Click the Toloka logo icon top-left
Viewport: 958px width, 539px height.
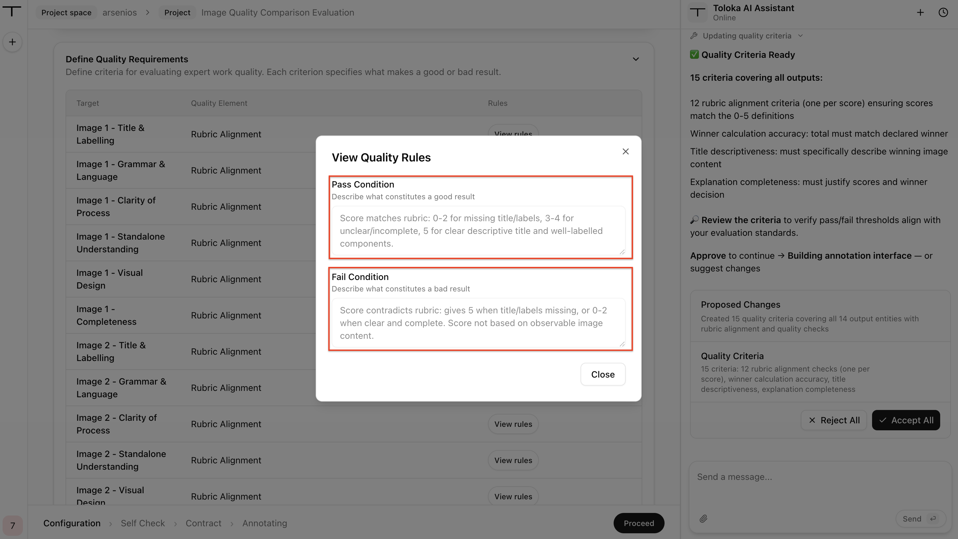coord(12,11)
